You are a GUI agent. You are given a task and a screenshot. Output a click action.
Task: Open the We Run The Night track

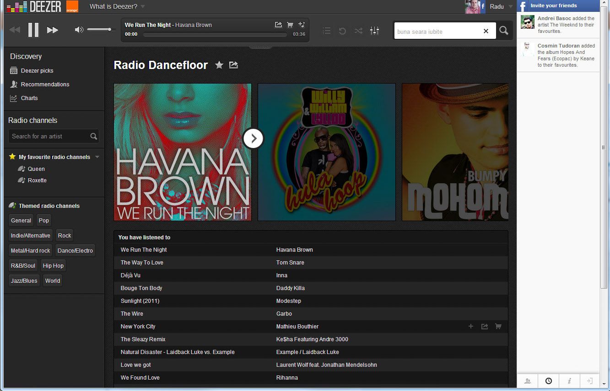pos(144,250)
